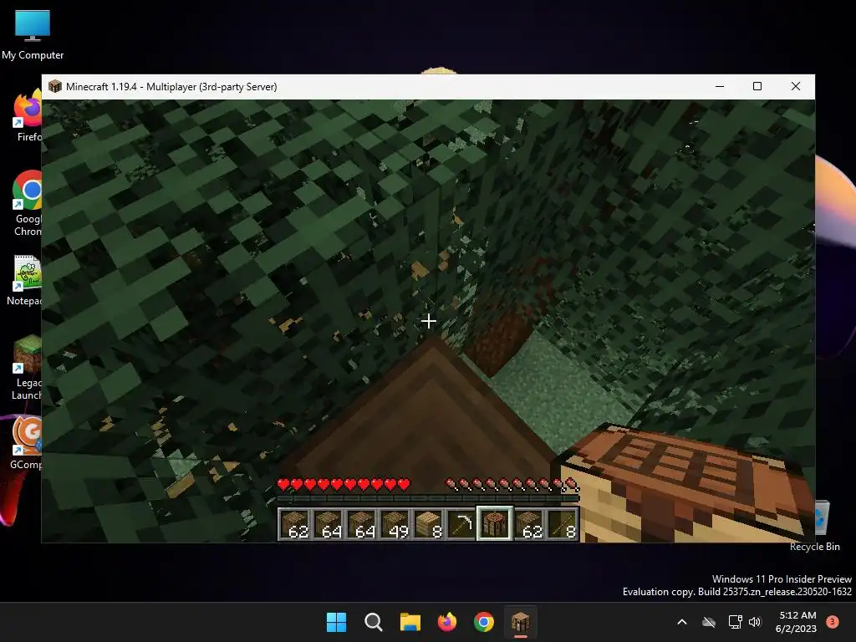Viewport: 856px width, 642px height.
Task: Open the volume tray icon
Action: tap(755, 622)
